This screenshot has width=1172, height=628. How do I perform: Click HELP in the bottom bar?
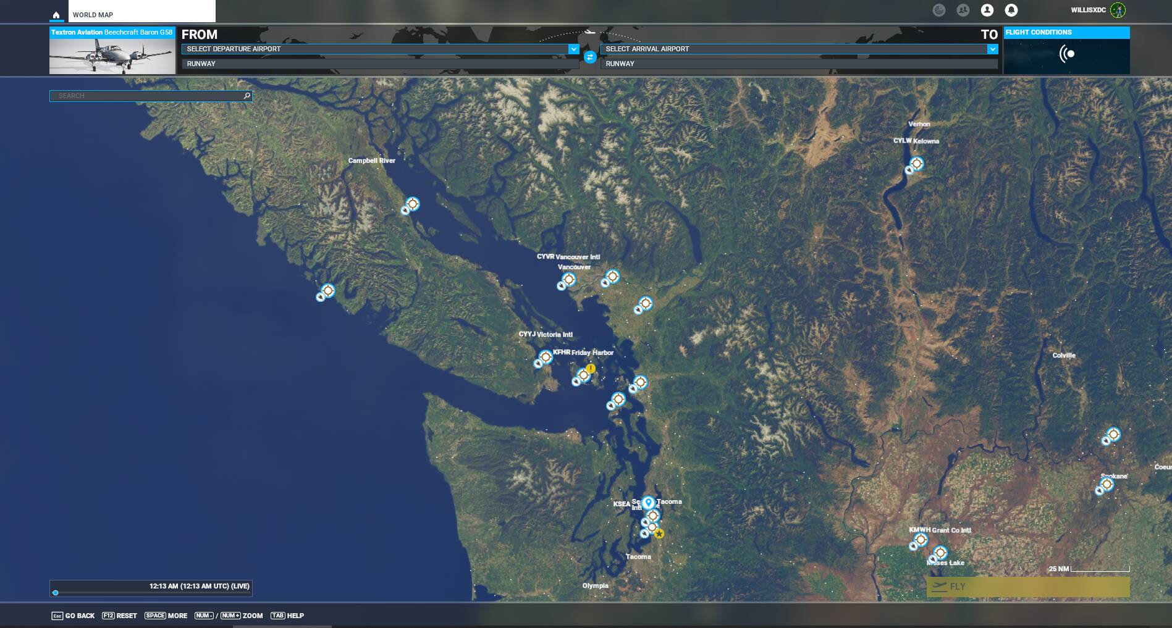coord(287,616)
